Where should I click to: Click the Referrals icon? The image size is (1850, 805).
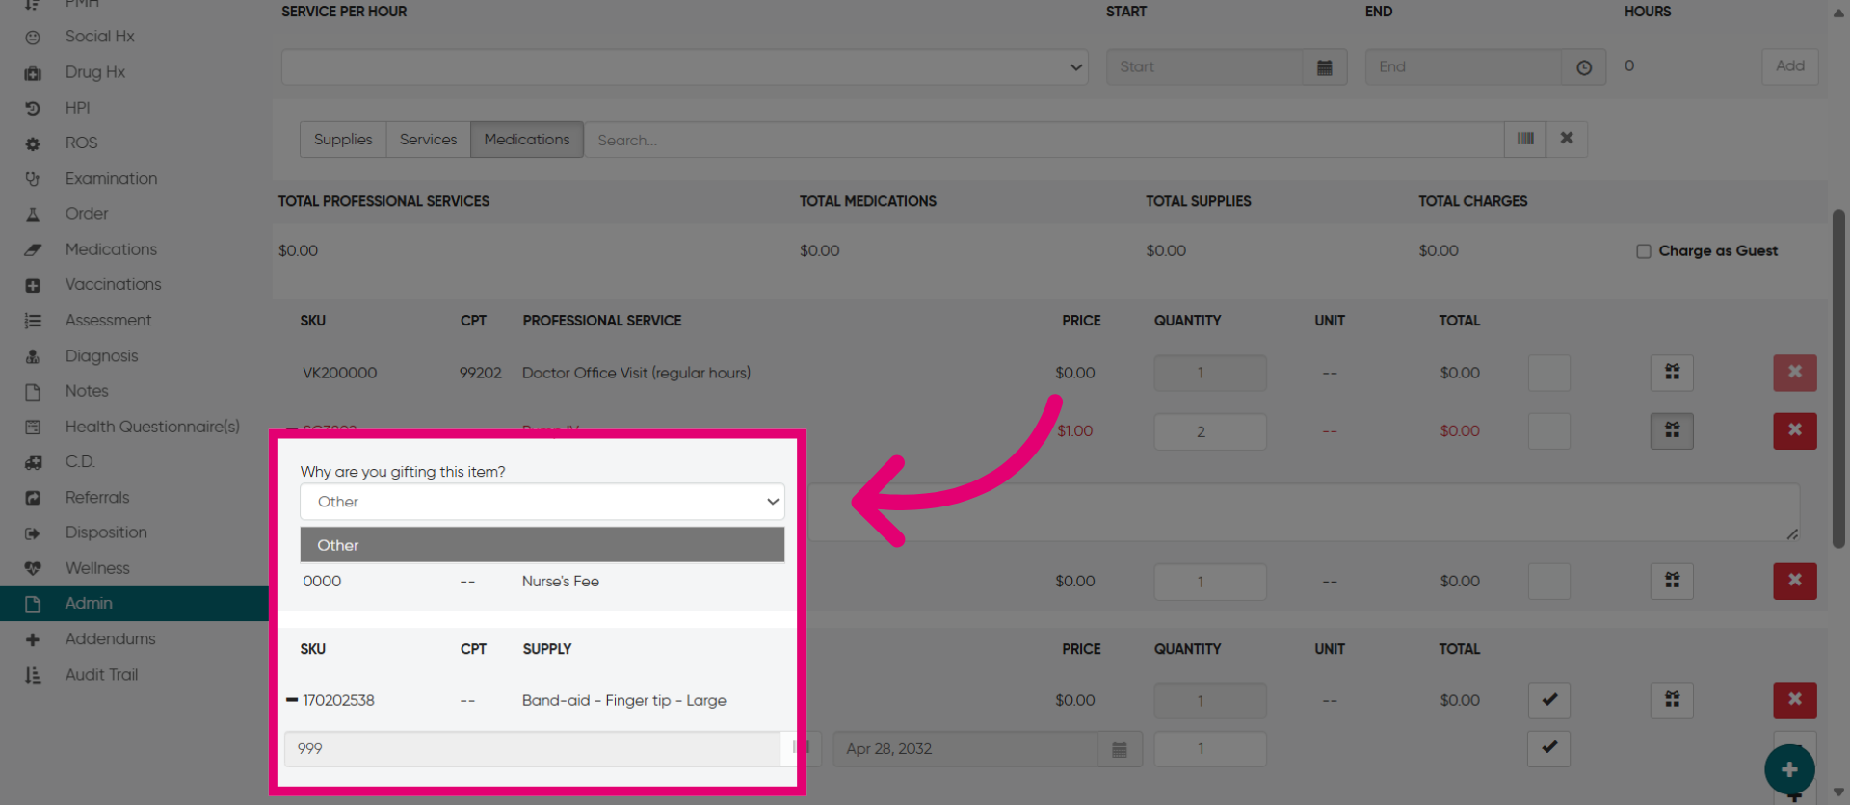pos(33,498)
